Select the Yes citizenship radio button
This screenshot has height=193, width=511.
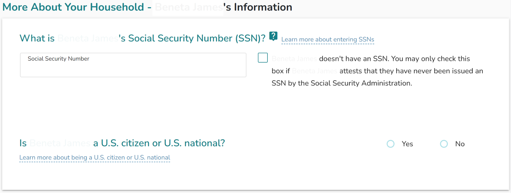pyautogui.click(x=391, y=144)
